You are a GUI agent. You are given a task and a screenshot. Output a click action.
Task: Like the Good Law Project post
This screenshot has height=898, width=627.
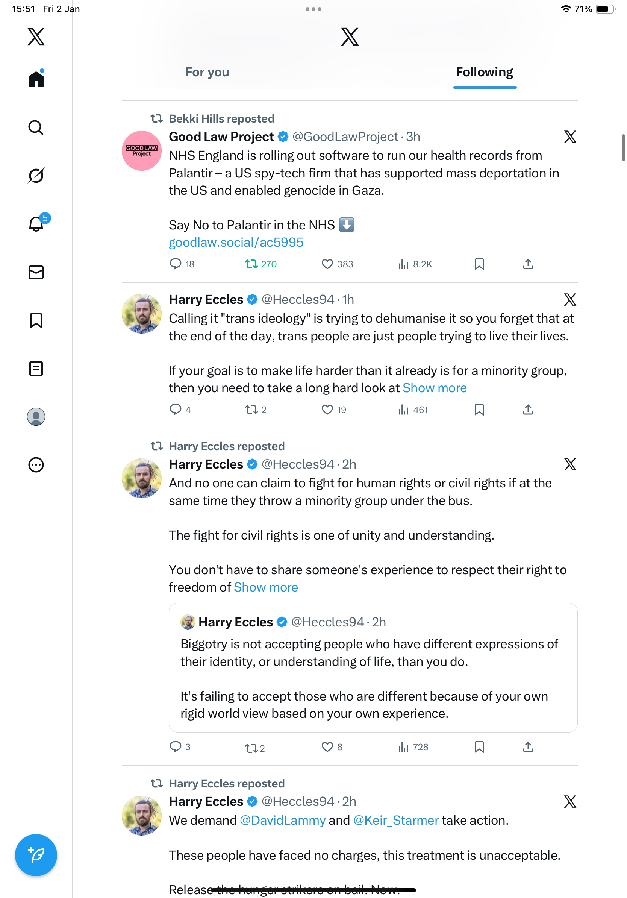pyautogui.click(x=327, y=264)
